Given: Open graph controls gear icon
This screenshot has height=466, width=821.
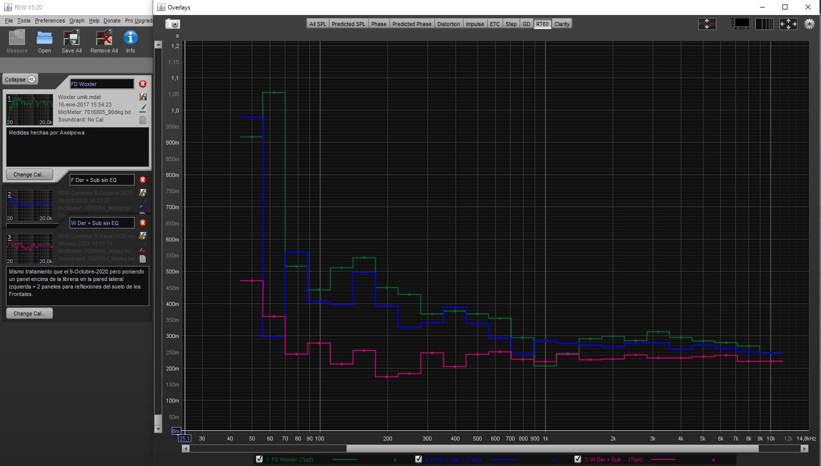Looking at the screenshot, I should (x=809, y=23).
